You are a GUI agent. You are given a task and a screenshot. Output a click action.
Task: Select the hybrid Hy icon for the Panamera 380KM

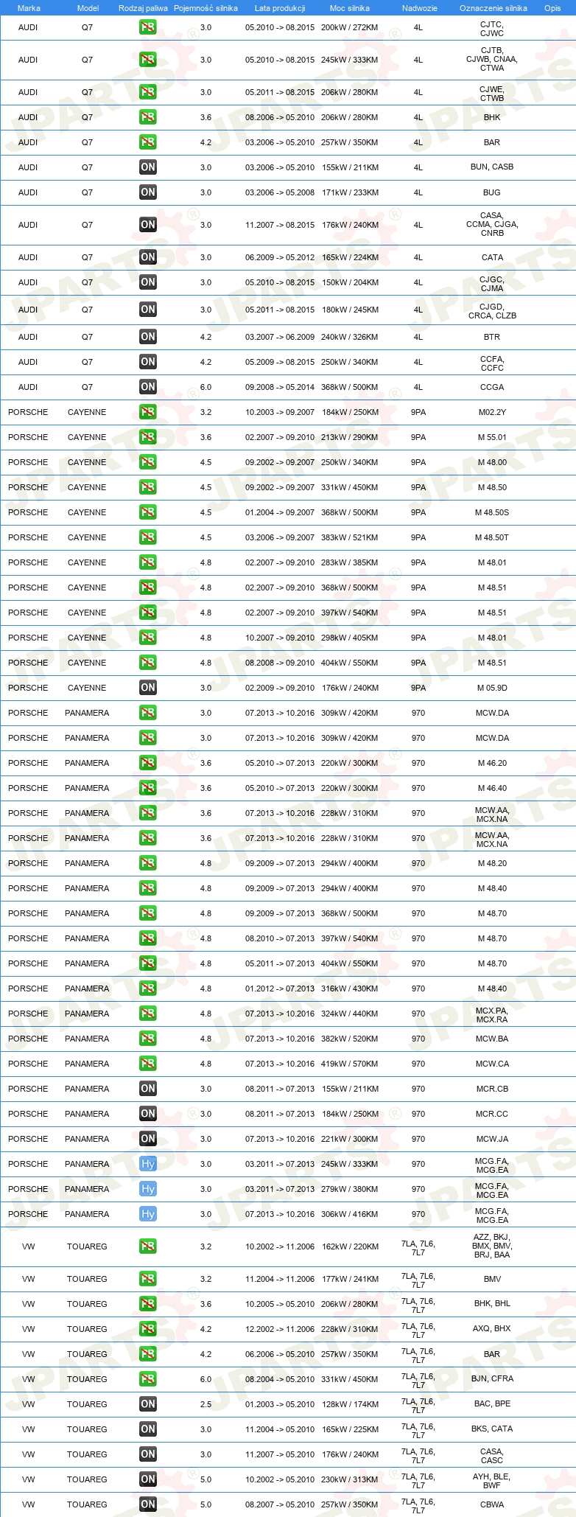(148, 1190)
